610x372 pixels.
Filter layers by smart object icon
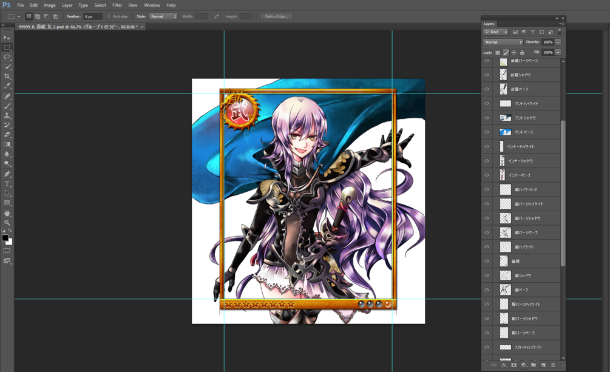coord(551,32)
